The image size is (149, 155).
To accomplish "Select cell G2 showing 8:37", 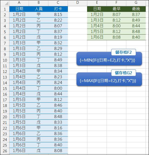I will click(136, 15).
